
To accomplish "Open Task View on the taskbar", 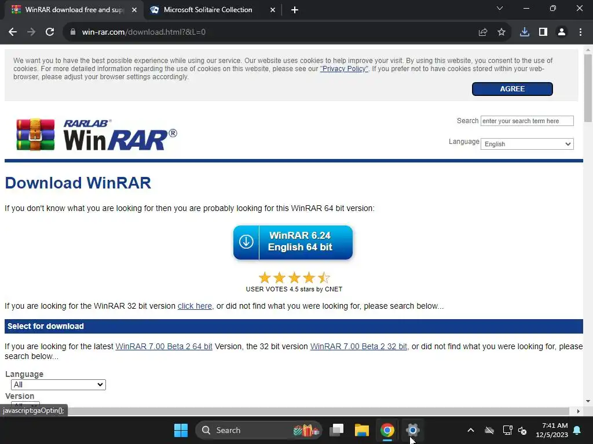I will tap(336, 430).
